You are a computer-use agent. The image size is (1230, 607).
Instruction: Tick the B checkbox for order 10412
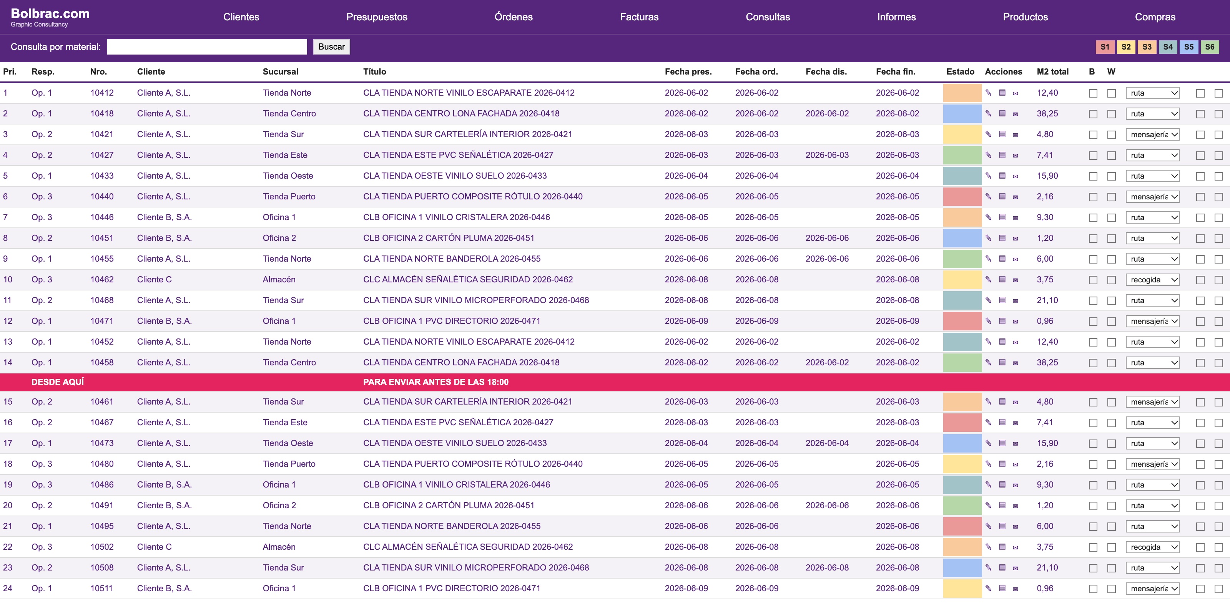point(1093,93)
